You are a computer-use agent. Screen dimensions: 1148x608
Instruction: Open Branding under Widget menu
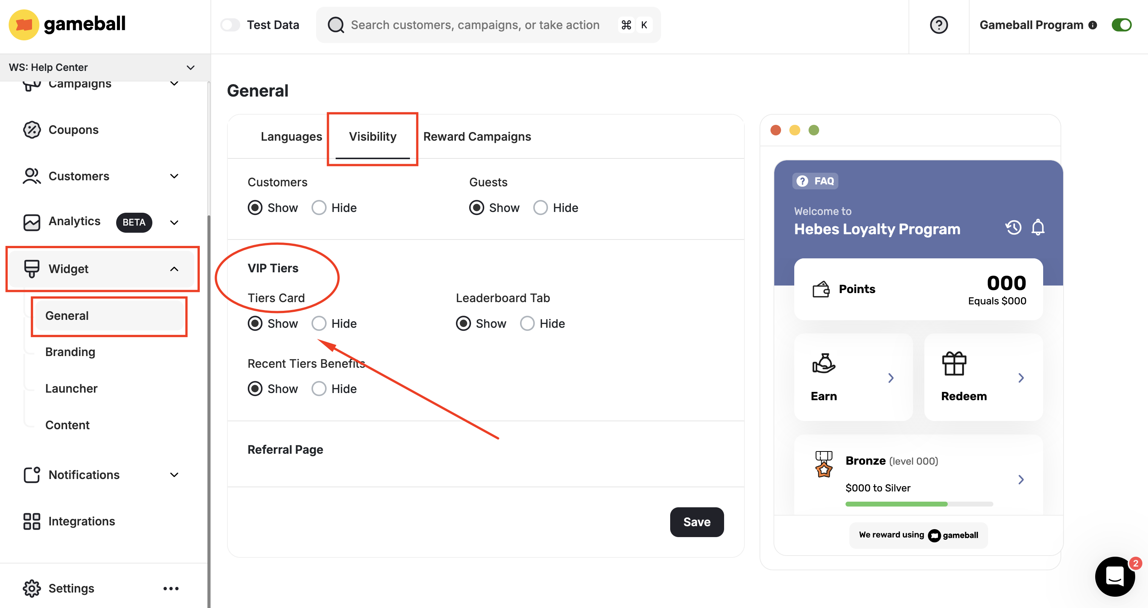71,352
